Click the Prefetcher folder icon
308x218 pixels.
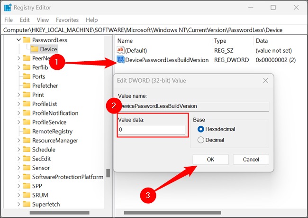point(27,85)
